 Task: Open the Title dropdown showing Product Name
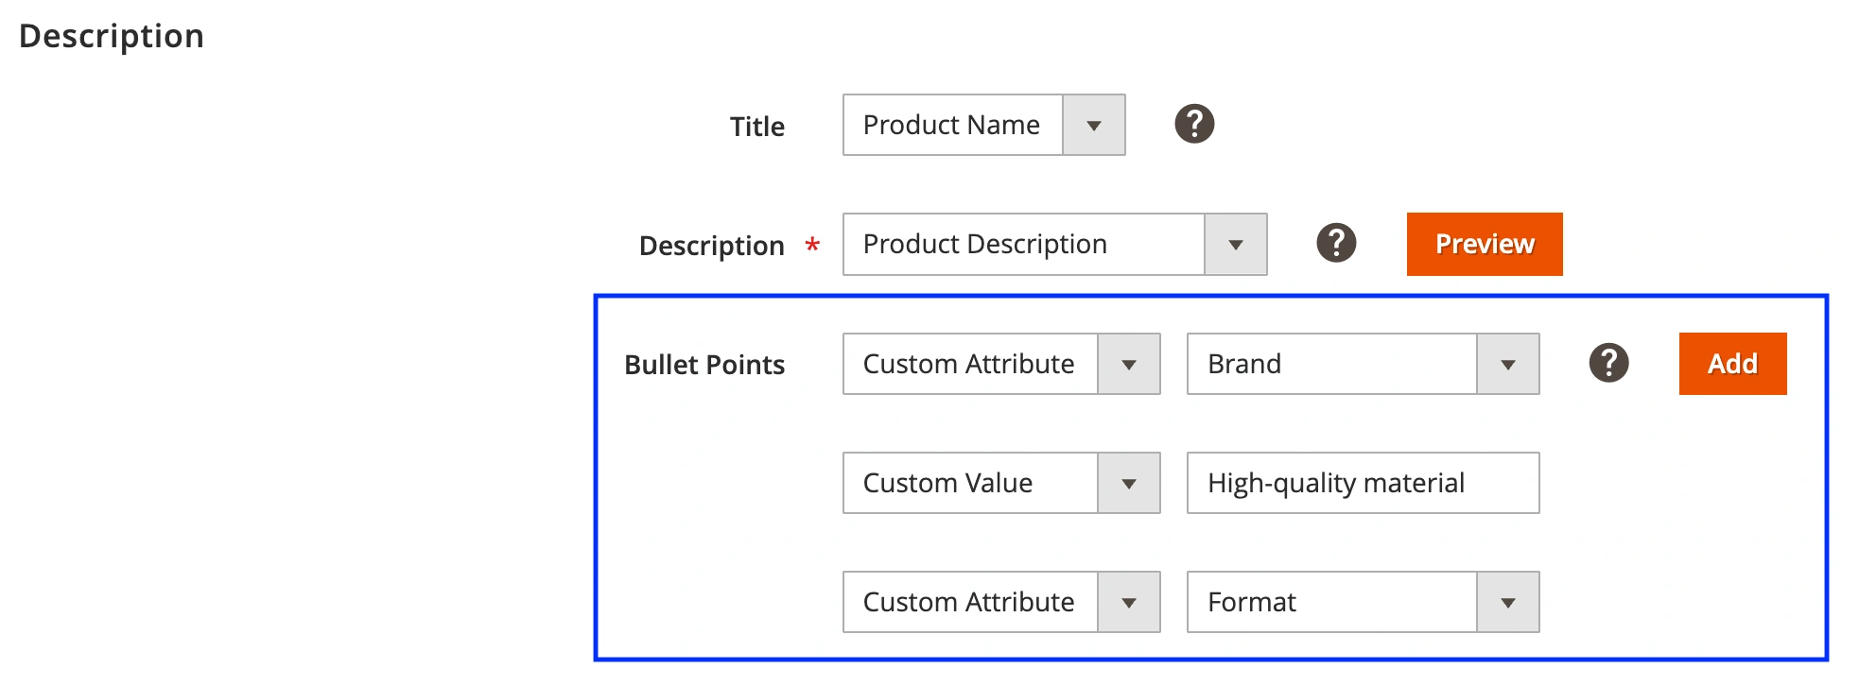pos(953,125)
